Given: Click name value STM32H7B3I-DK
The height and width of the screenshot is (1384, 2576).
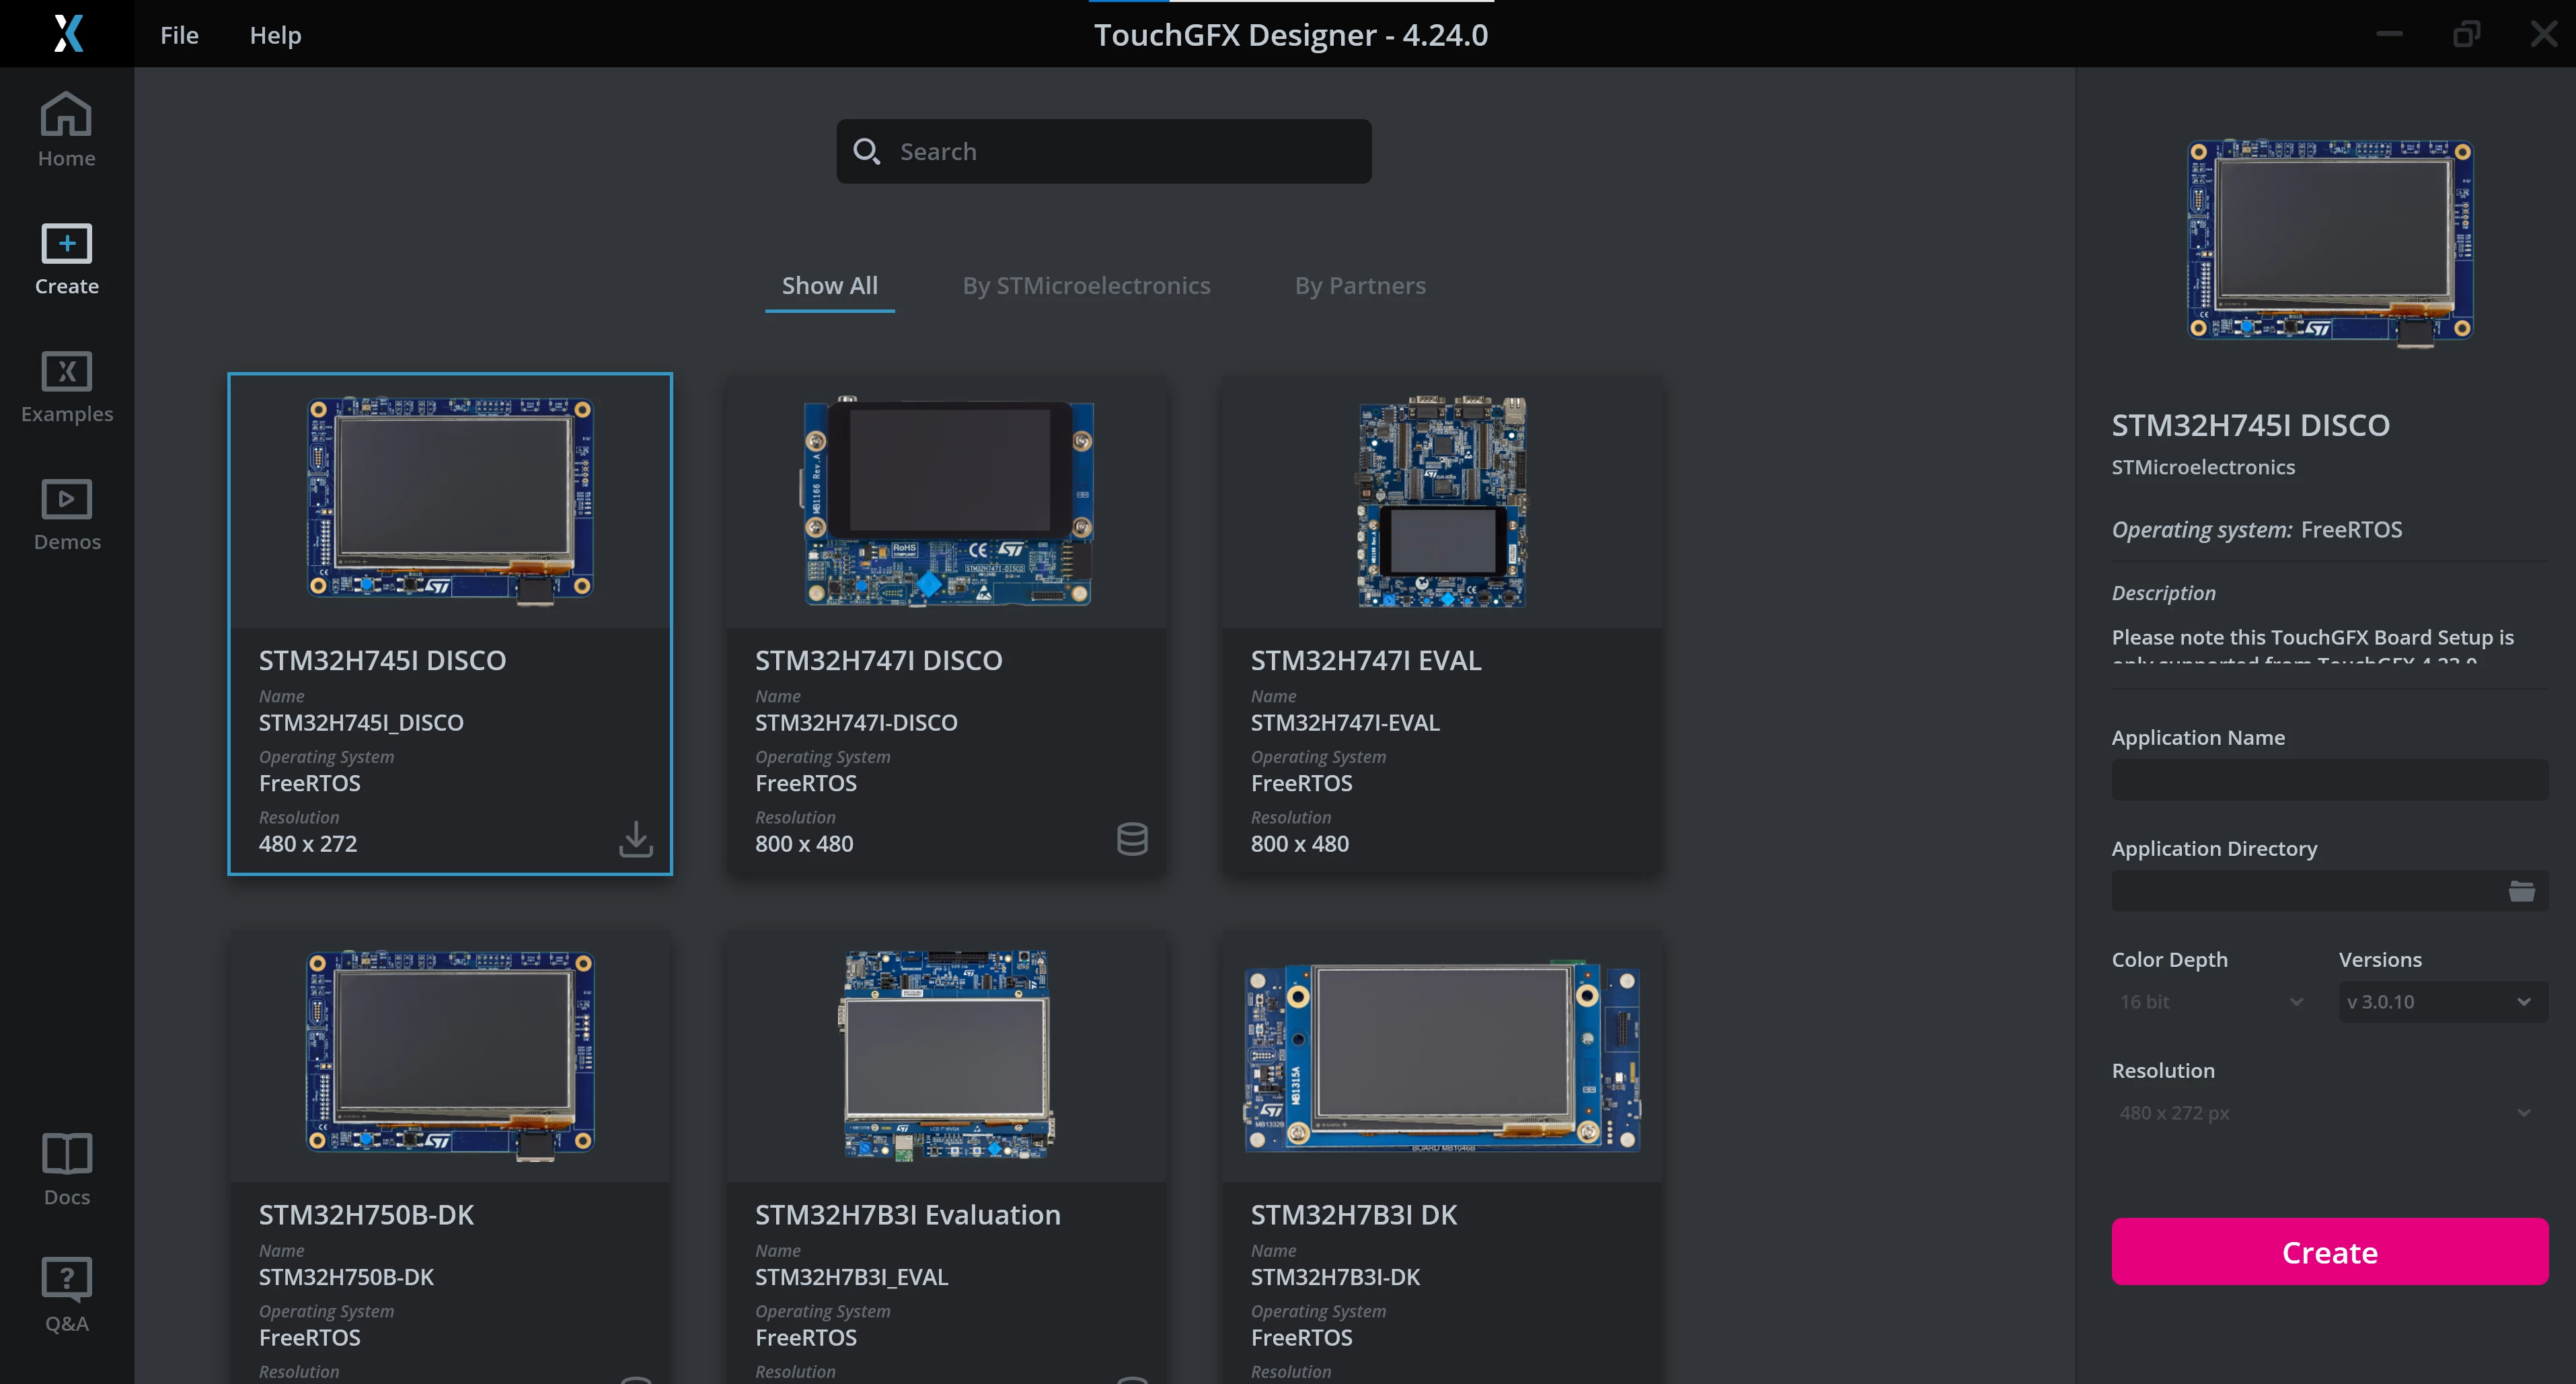Looking at the screenshot, I should point(1335,1277).
